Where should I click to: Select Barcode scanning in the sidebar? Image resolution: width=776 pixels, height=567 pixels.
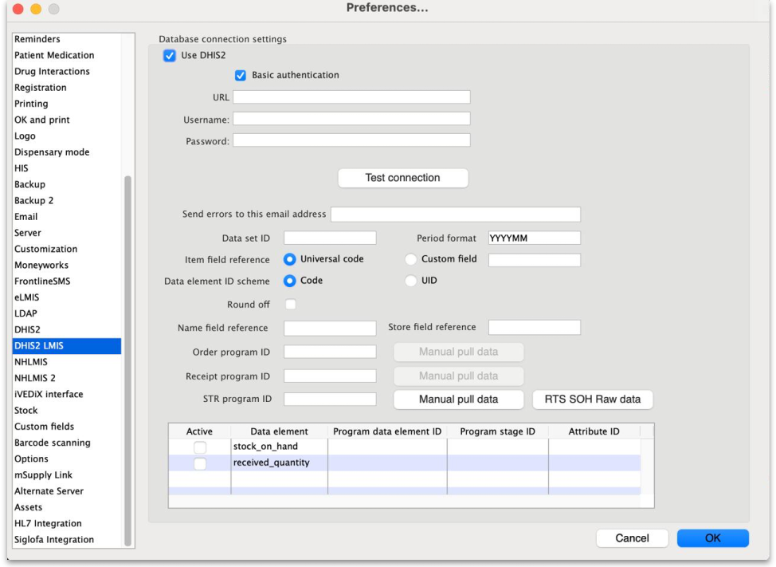52,443
